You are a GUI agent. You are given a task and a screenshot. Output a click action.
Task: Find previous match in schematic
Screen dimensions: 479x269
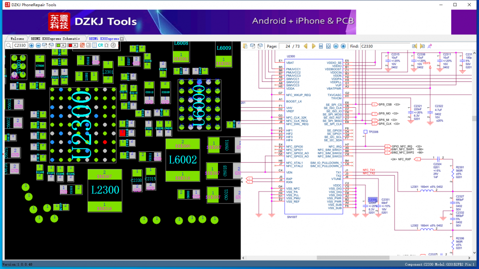(415, 46)
